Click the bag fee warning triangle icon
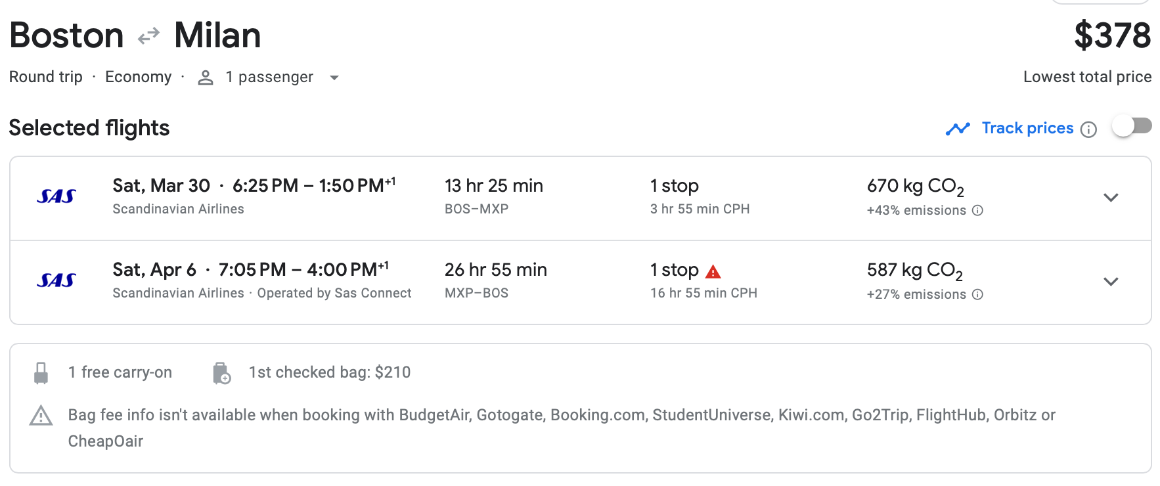This screenshot has width=1160, height=486. (41, 416)
